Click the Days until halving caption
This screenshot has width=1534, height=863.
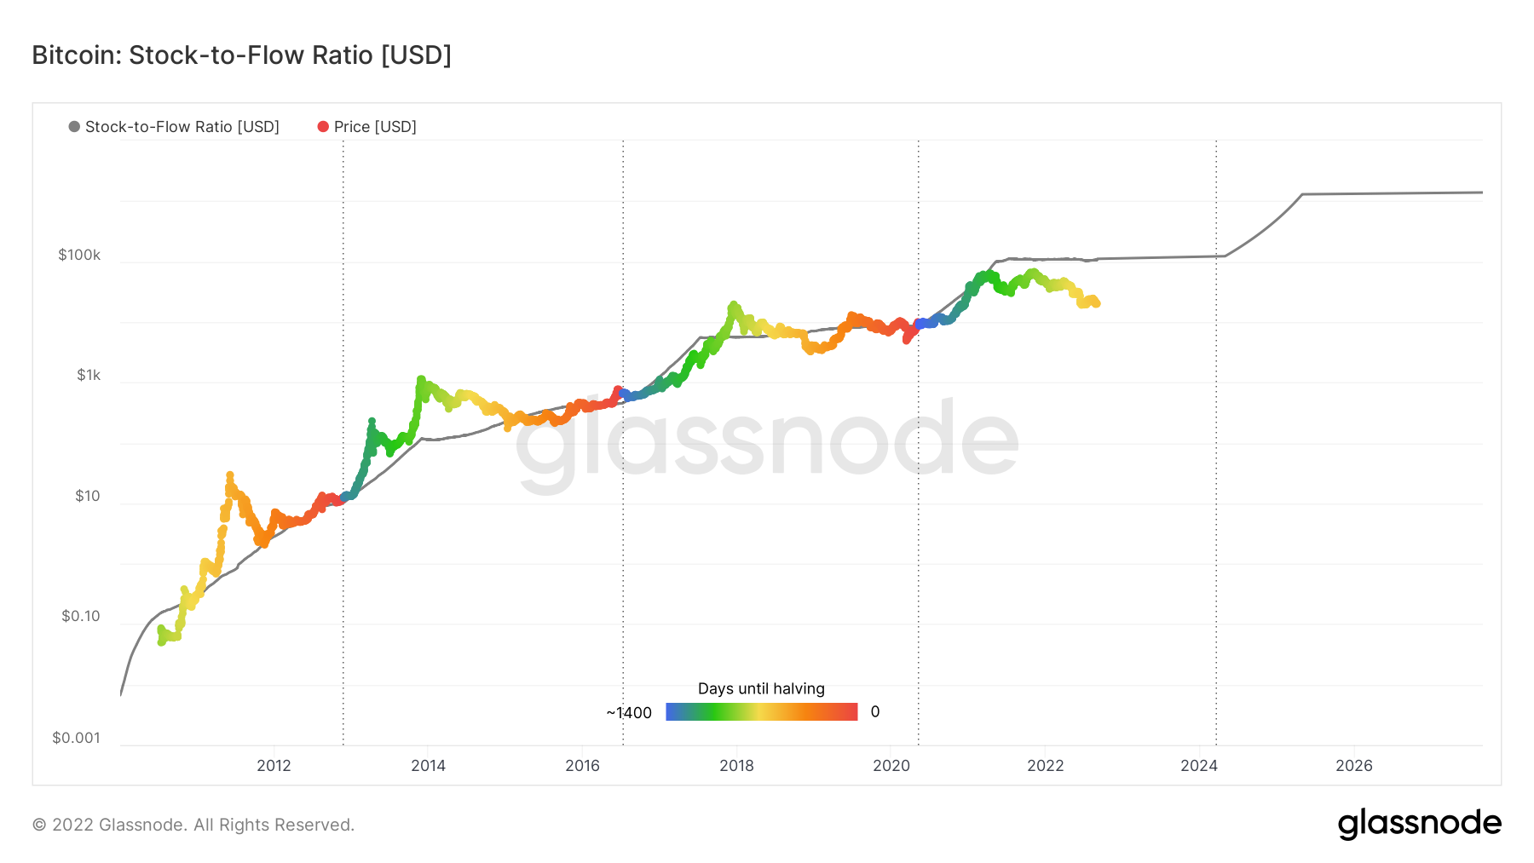tap(761, 688)
